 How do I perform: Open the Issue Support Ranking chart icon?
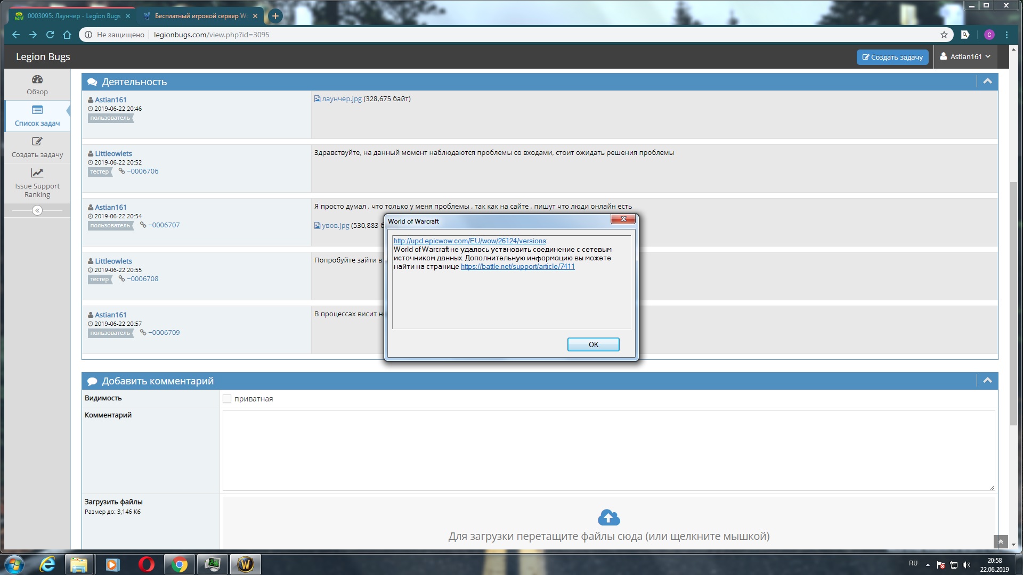(x=37, y=173)
